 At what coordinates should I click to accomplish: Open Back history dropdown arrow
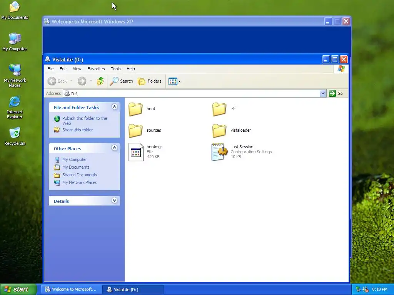point(71,81)
